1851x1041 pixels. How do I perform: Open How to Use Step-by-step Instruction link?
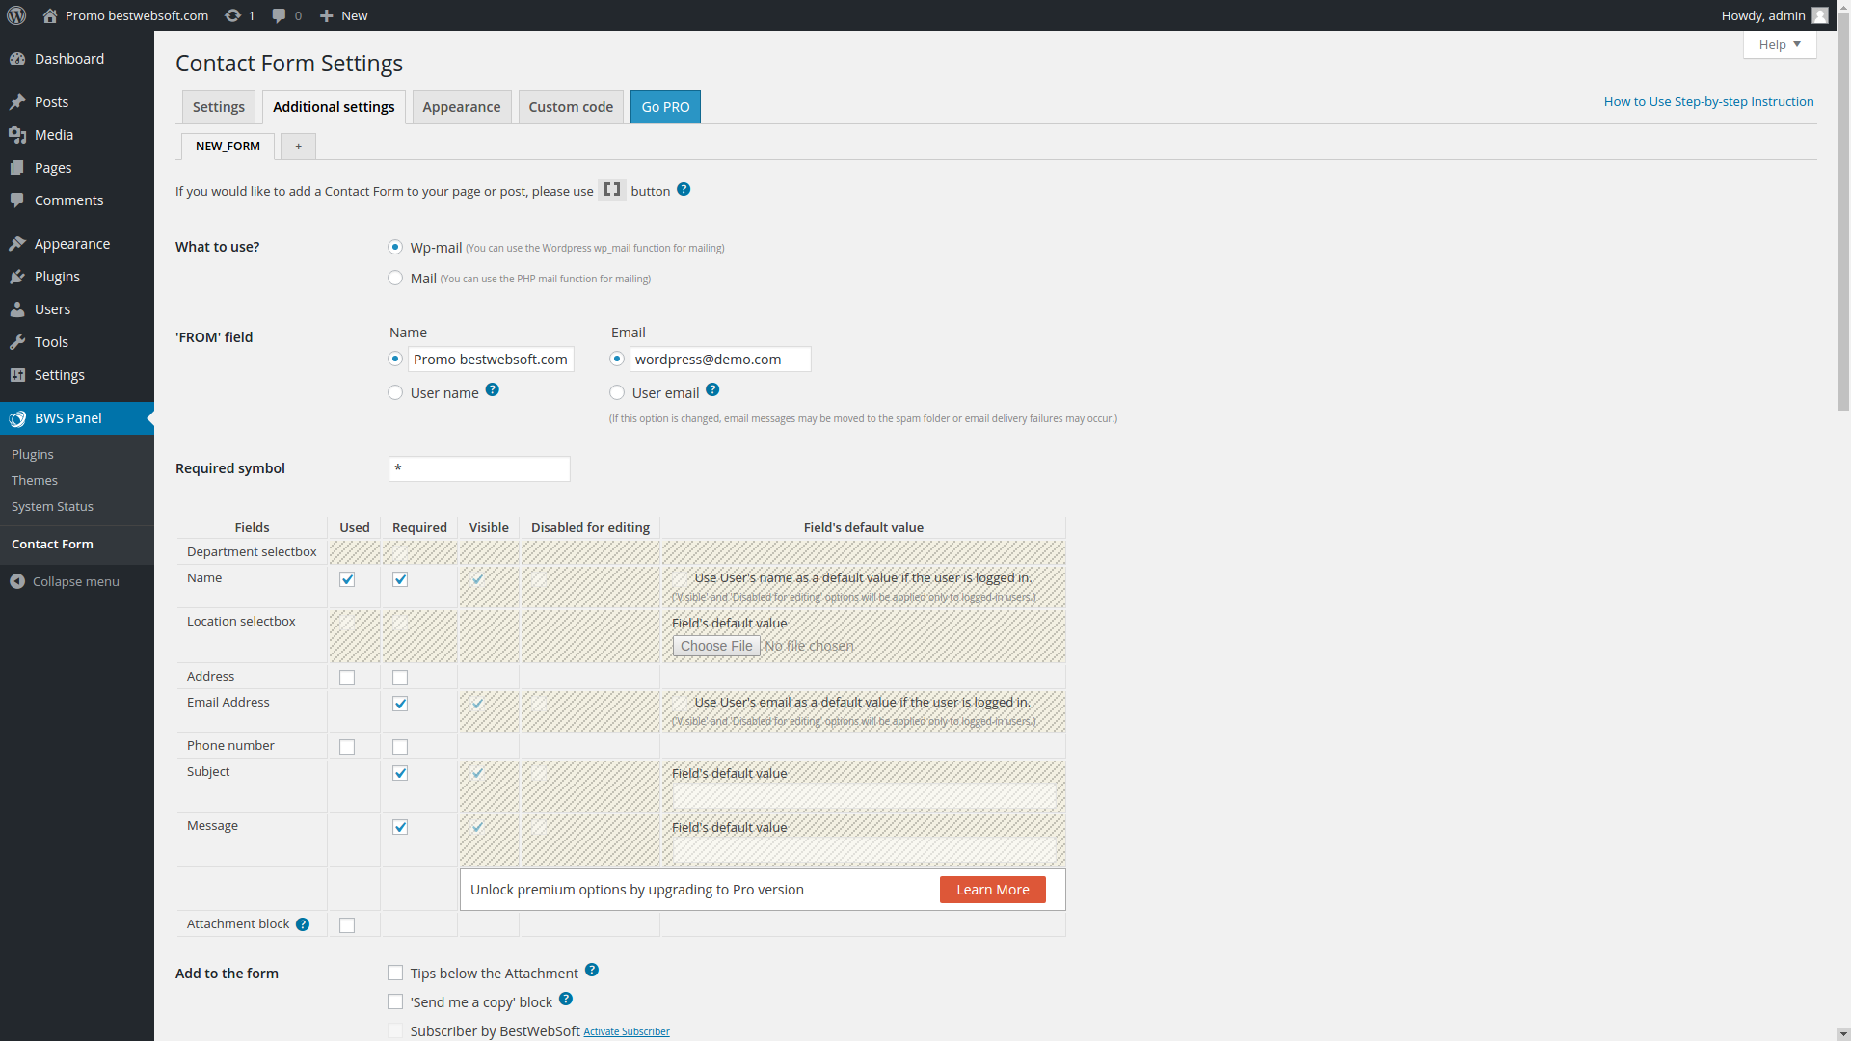pyautogui.click(x=1708, y=101)
